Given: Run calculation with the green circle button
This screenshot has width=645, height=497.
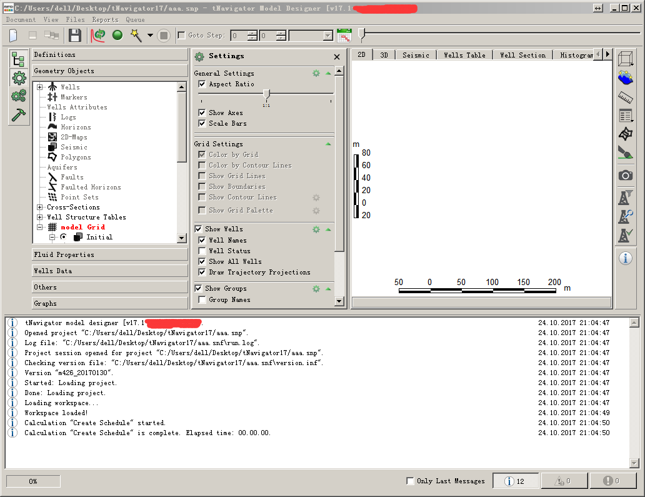Looking at the screenshot, I should [117, 36].
